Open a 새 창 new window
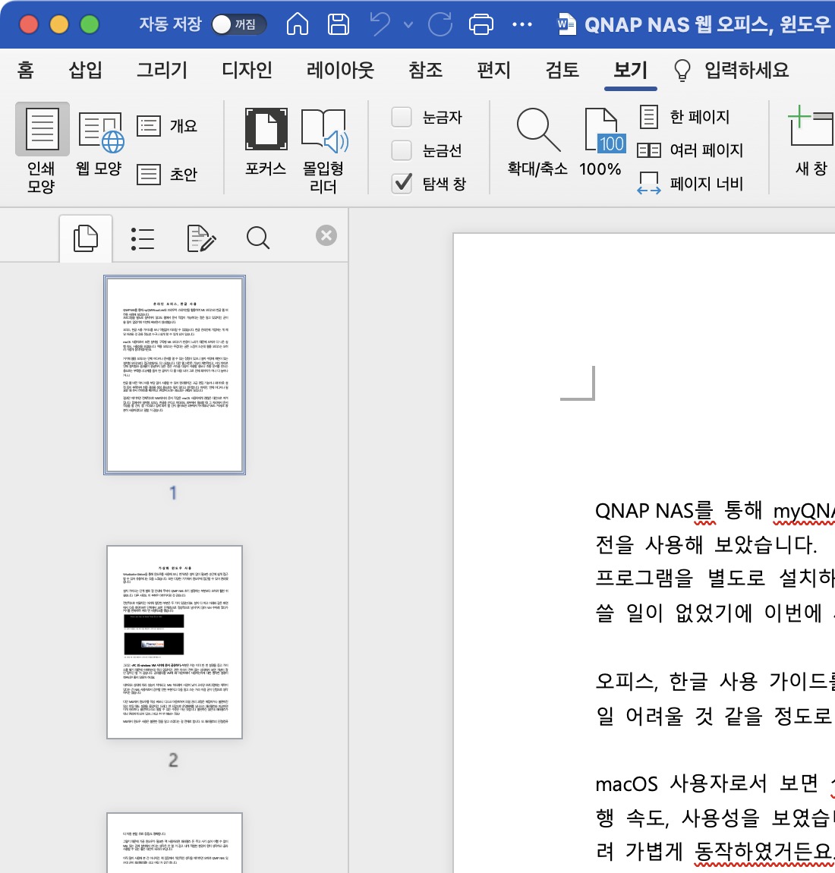Image resolution: width=835 pixels, height=873 pixels. [x=811, y=141]
